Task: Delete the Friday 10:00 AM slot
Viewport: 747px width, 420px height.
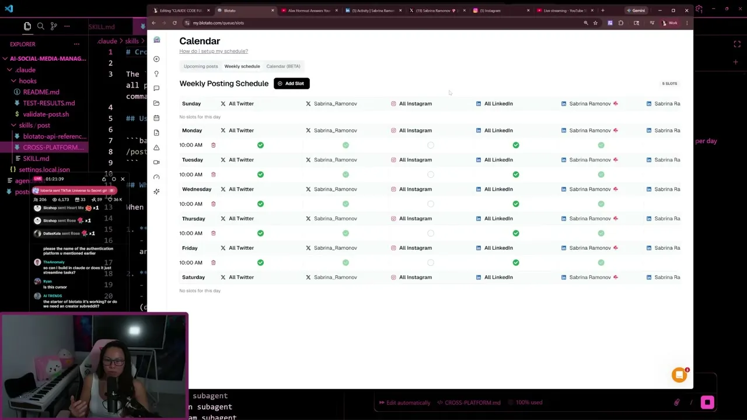Action: coord(213,262)
